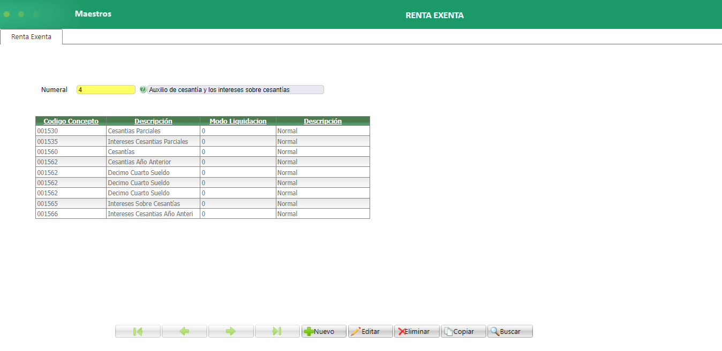722x351 pixels.
Task: Jump to the last record arrow button
Action: click(x=277, y=331)
